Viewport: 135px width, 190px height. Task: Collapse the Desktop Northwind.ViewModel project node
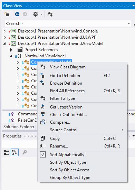5,44
